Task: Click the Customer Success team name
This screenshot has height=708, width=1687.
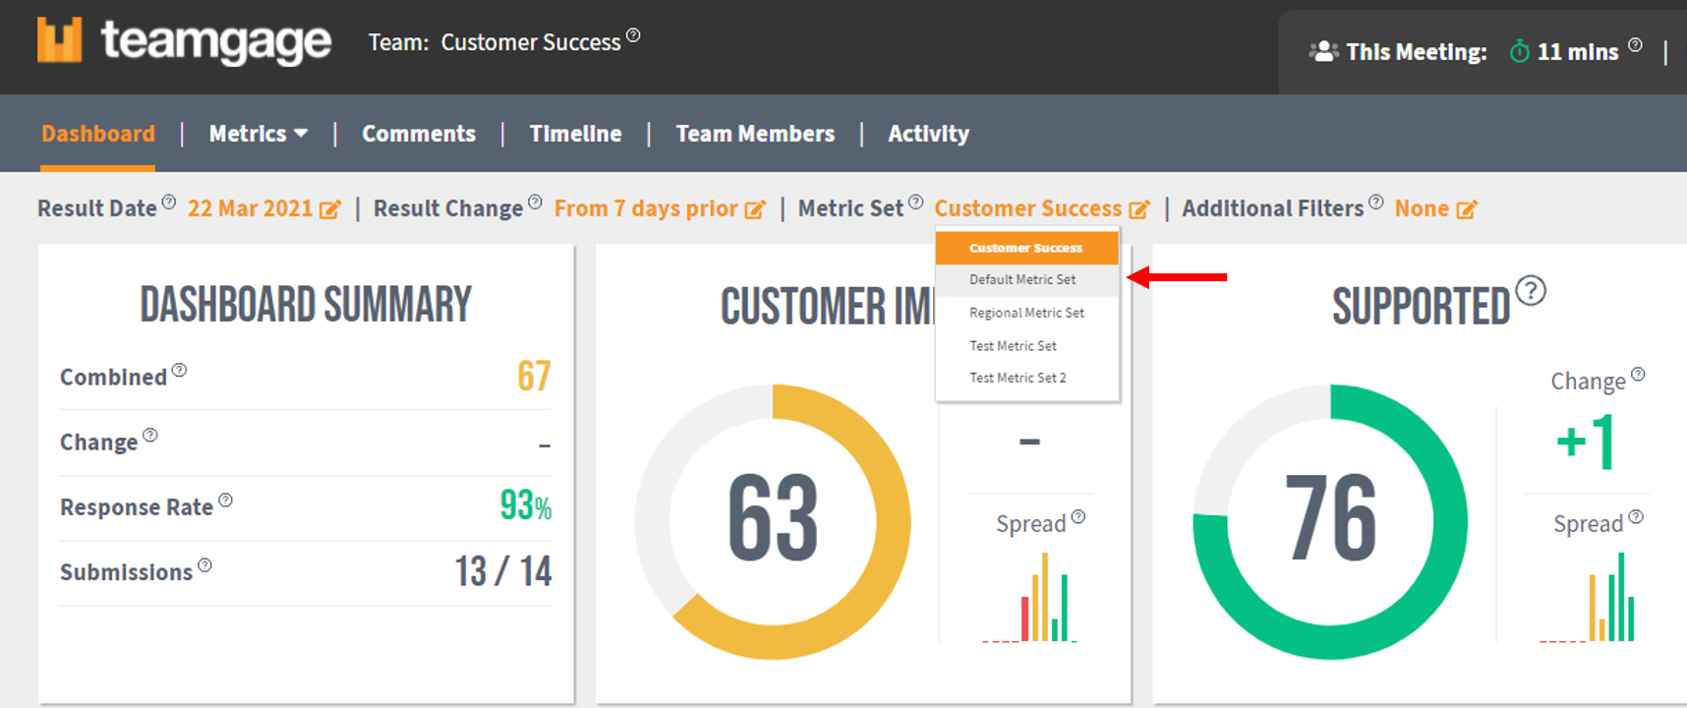Action: 531,42
